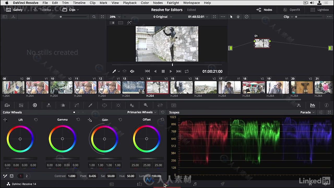Toggle the Gallery panel
334x188 pixels.
tap(14, 10)
